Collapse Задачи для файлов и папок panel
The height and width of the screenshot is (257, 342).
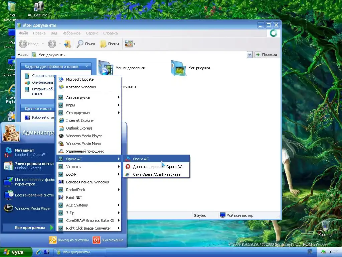pyautogui.click(x=87, y=66)
